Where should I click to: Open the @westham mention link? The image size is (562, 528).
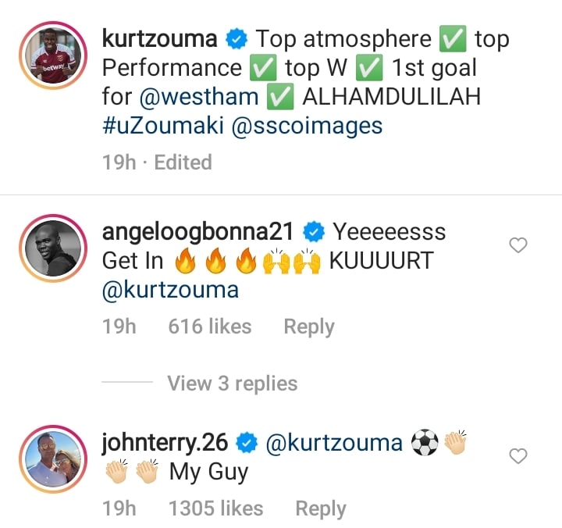click(199, 97)
